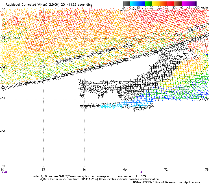209x184 pixels.
Task: Click the date text '20141122 ascending'
Action: [77, 5]
